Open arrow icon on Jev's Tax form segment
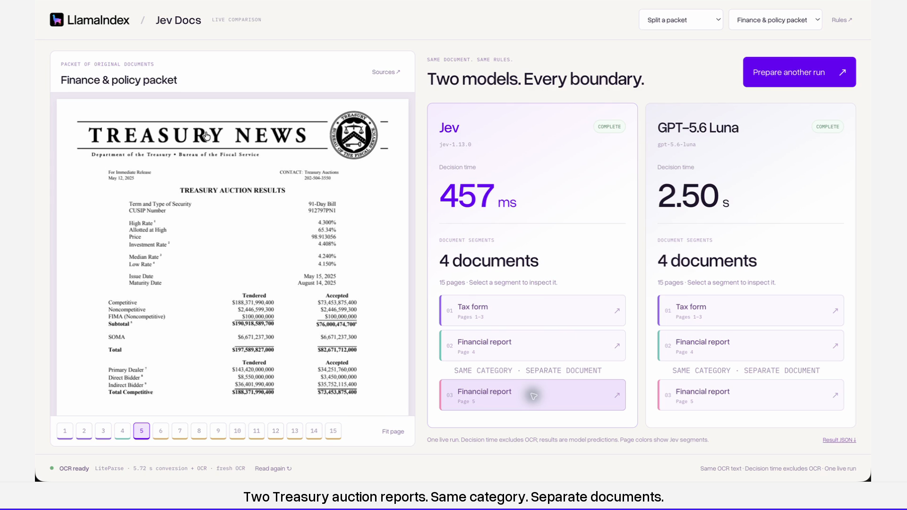The image size is (907, 510). click(x=617, y=311)
